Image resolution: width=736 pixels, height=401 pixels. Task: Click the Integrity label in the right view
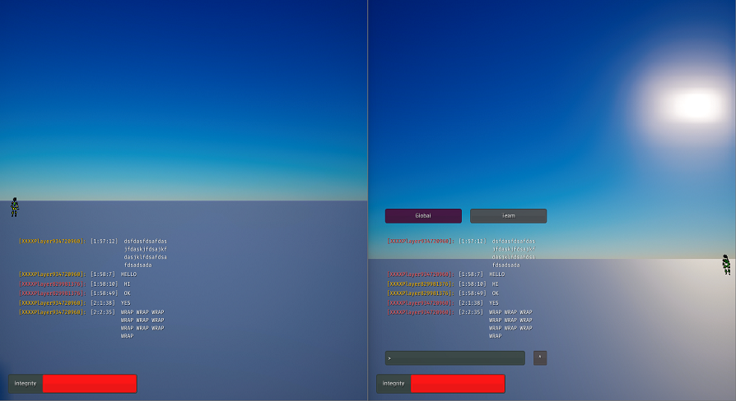point(394,384)
